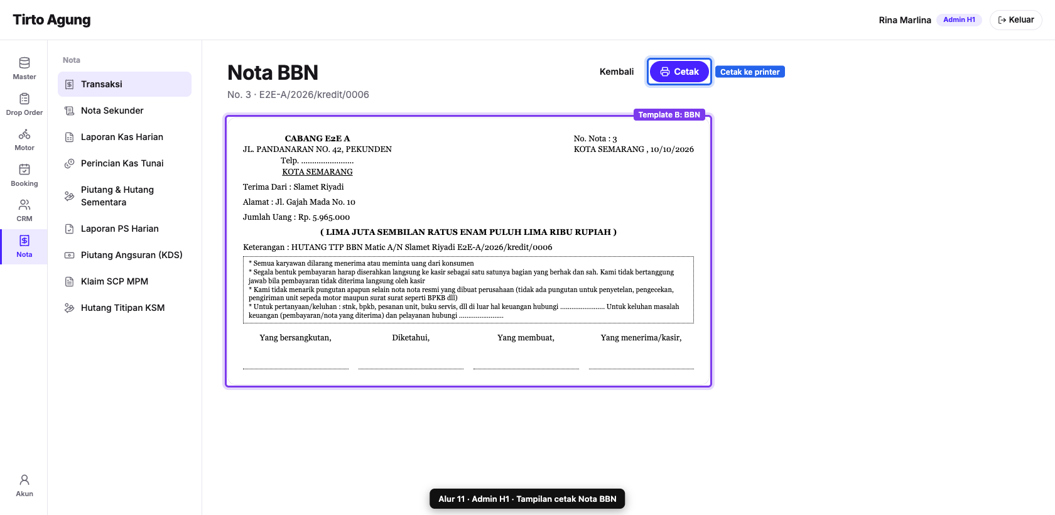1055x515 pixels.
Task: Click the 'Keterangan : HUTANG TTP BBN' line
Action: click(398, 247)
